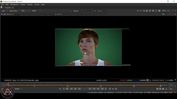Click the gamma Y toggle button
177x99 pixels.
pyautogui.click(x=56, y=14)
